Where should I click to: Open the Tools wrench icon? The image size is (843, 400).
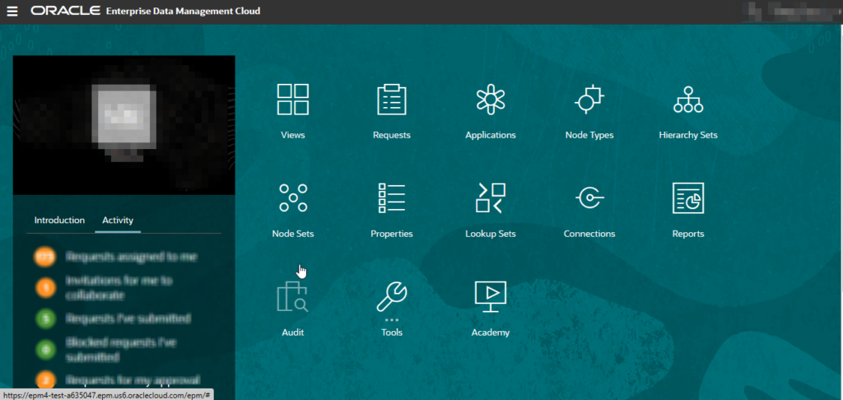click(391, 296)
